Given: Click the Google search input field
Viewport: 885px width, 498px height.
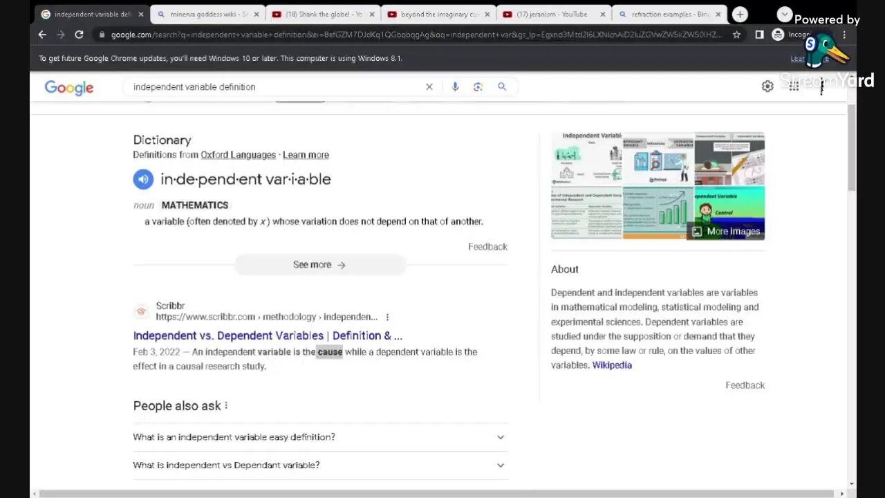Looking at the screenshot, I should pos(277,86).
